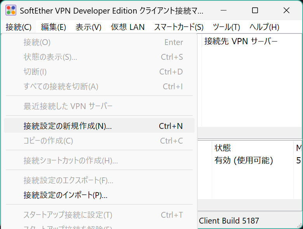Viewport: 303px width, 229px height.
Task: Select the 有効 (使用可能) adapter row
Action: pos(244,160)
